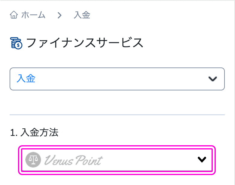235x185 pixels.
Task: Click the 1. 入金方法 section label
Action: (34, 132)
